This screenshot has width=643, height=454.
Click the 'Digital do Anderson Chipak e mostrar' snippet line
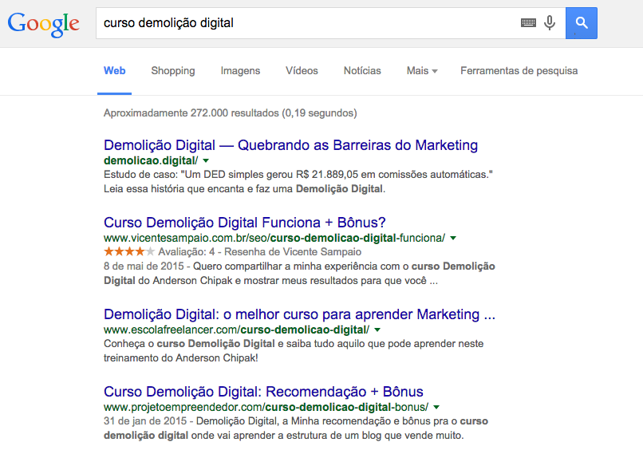tap(270, 281)
